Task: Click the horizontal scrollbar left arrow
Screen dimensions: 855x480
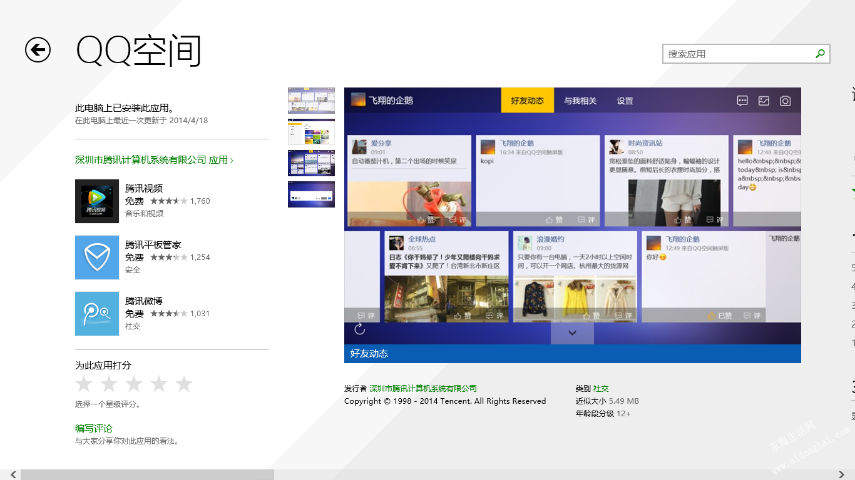Action: [x=13, y=474]
